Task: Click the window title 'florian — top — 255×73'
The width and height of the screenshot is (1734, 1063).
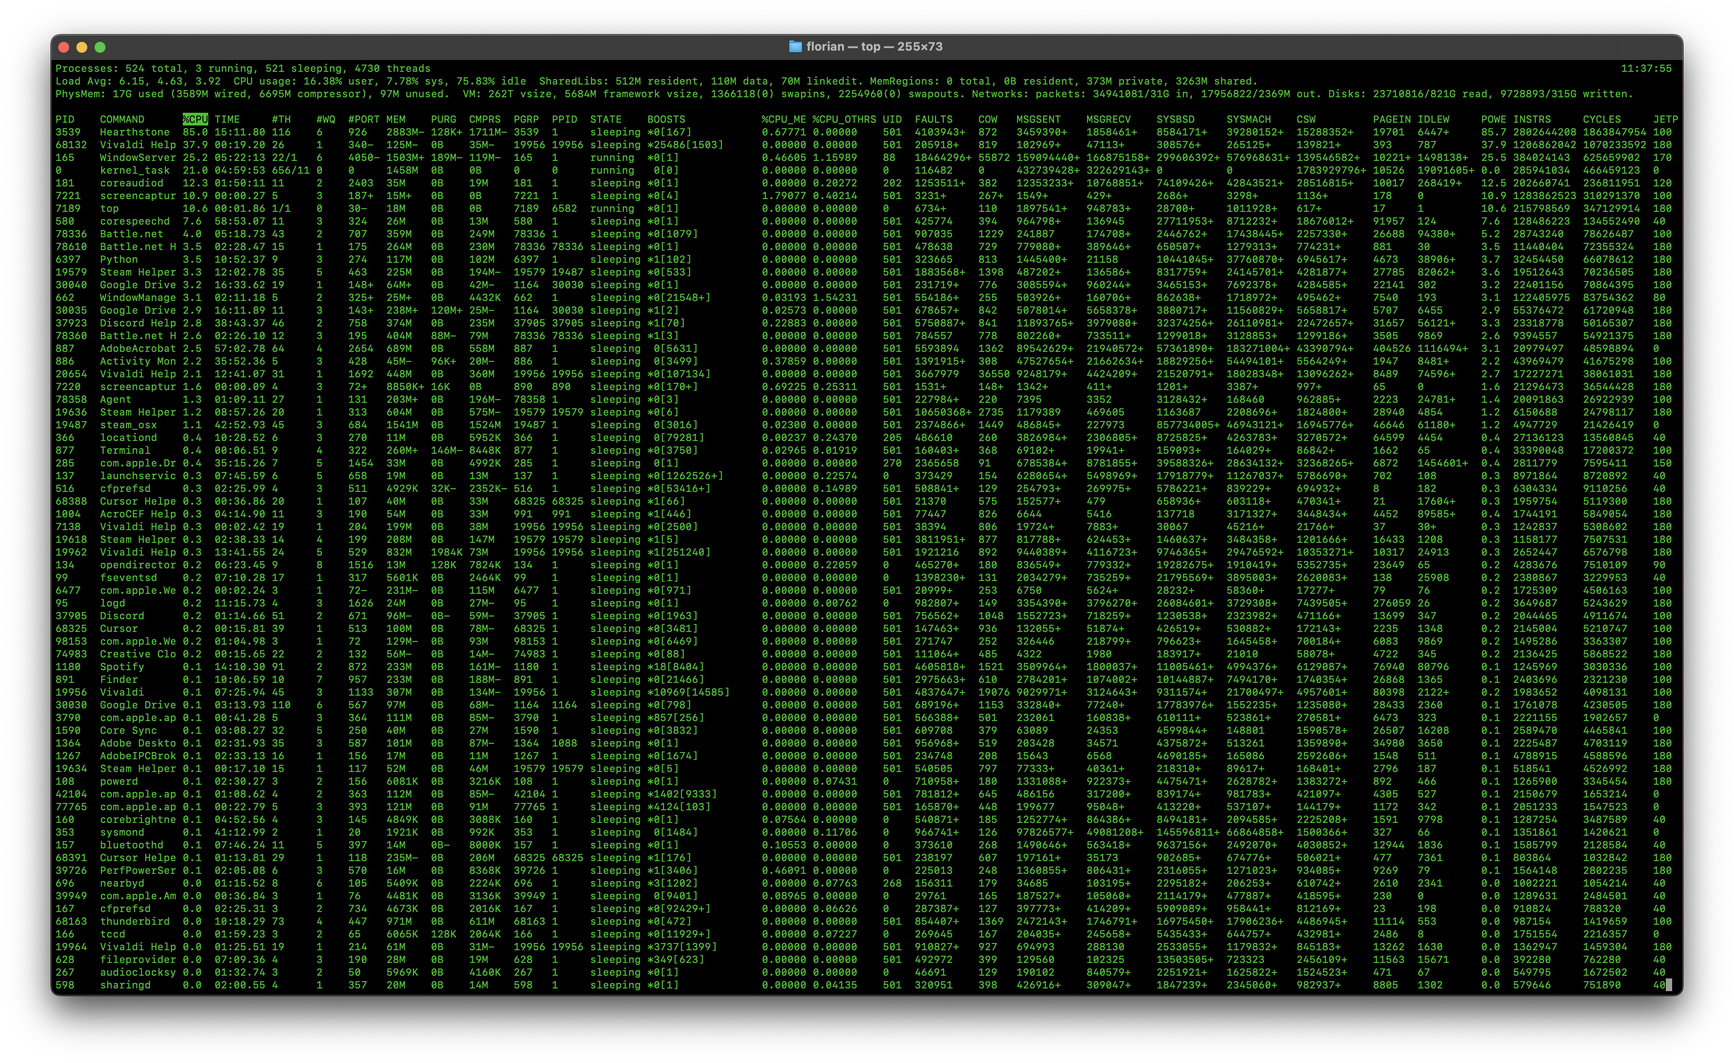Action: click(874, 46)
